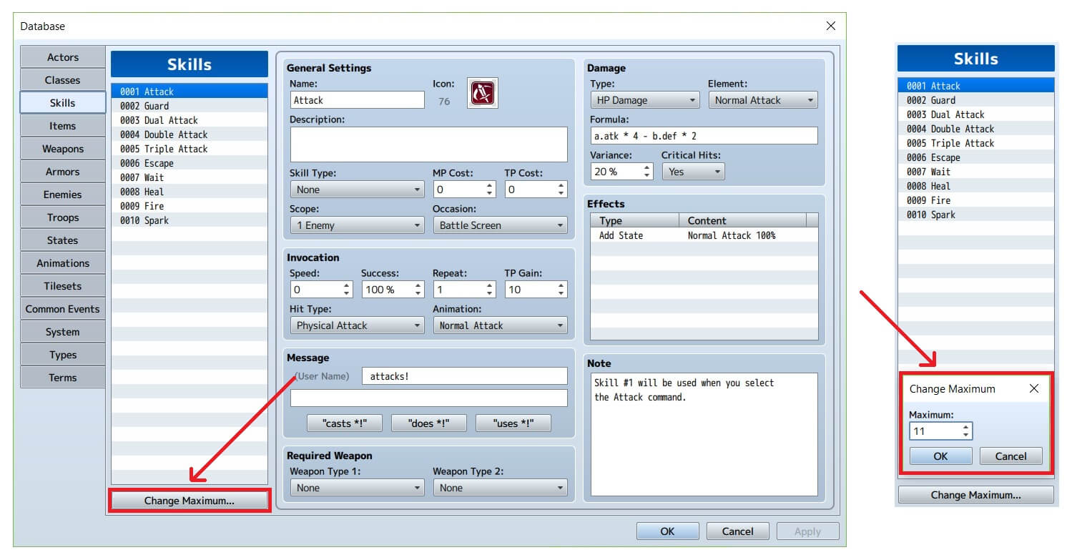Click the "does *!" message preset button
This screenshot has height=560, width=1077.
click(x=429, y=423)
